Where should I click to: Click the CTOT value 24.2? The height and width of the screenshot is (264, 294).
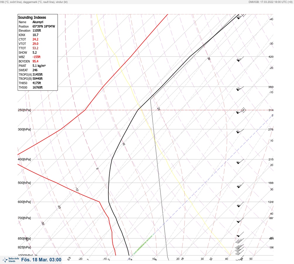point(35,39)
